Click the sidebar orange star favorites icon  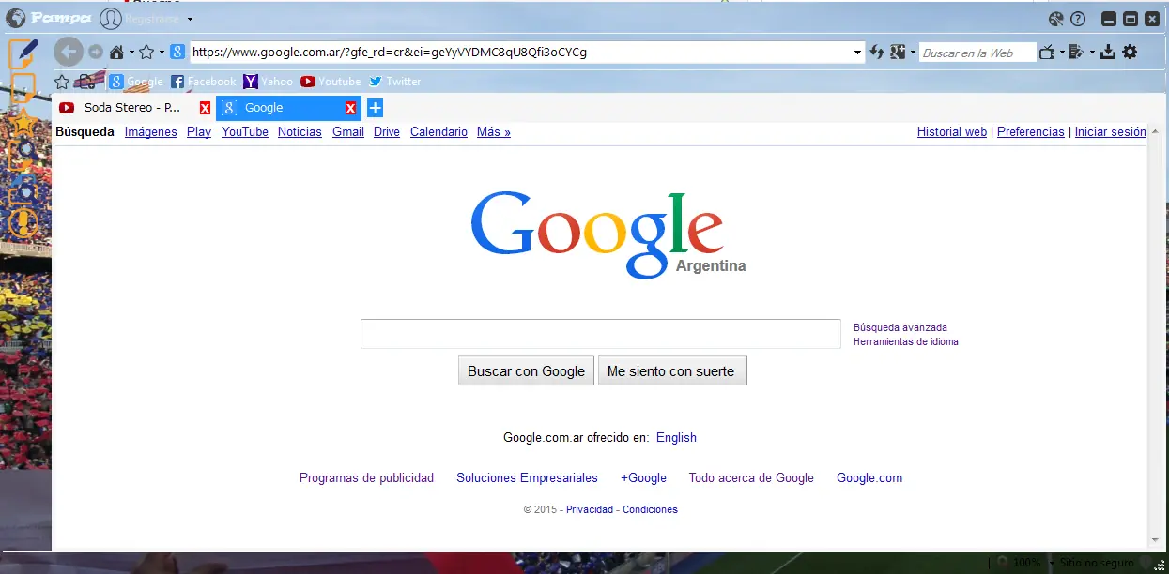(x=23, y=123)
